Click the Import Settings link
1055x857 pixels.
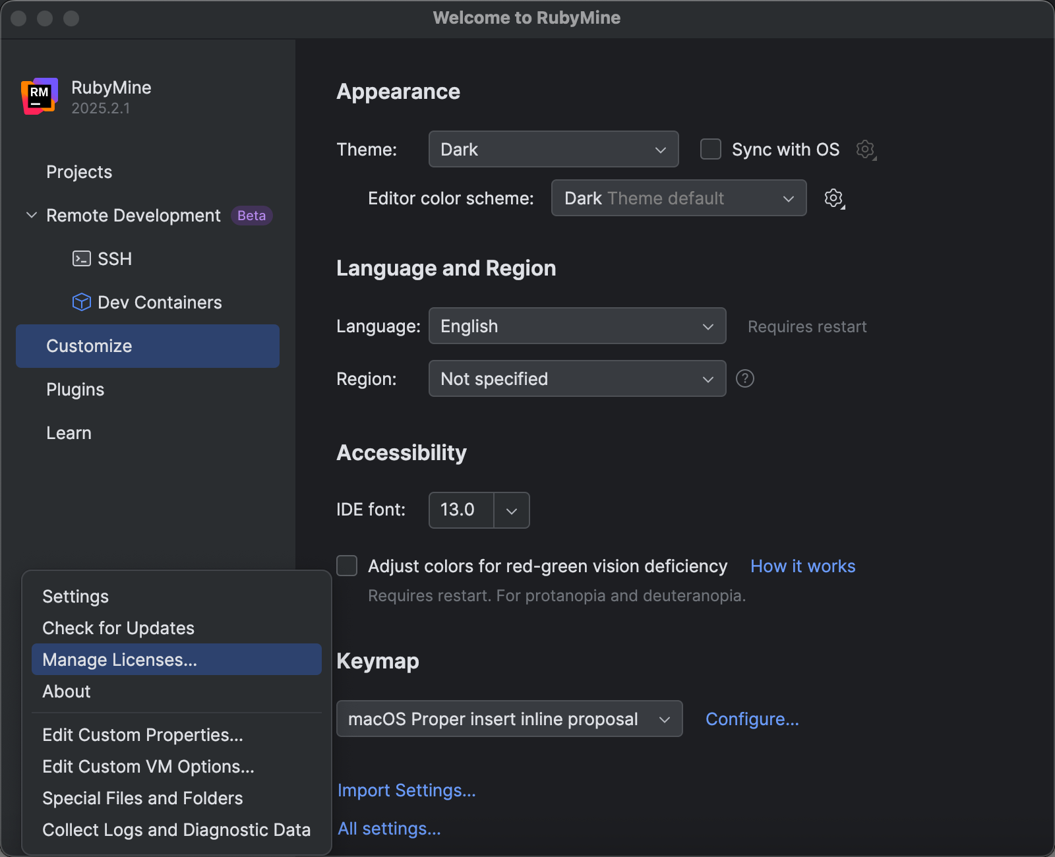pos(406,790)
